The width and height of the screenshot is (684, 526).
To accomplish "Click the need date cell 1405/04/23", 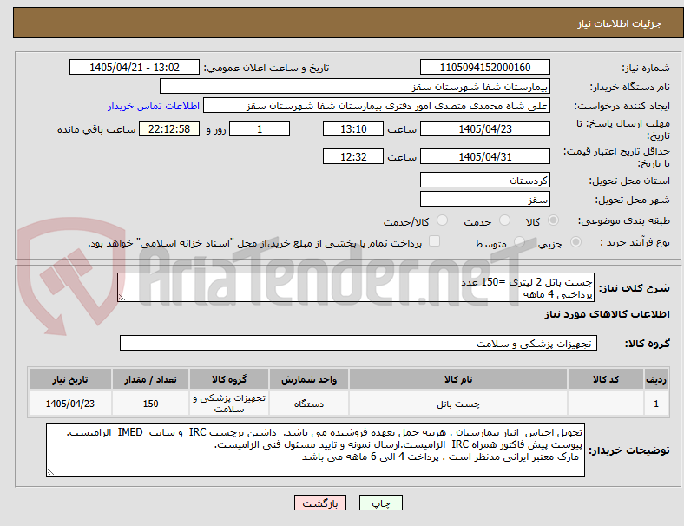I will coord(70,404).
